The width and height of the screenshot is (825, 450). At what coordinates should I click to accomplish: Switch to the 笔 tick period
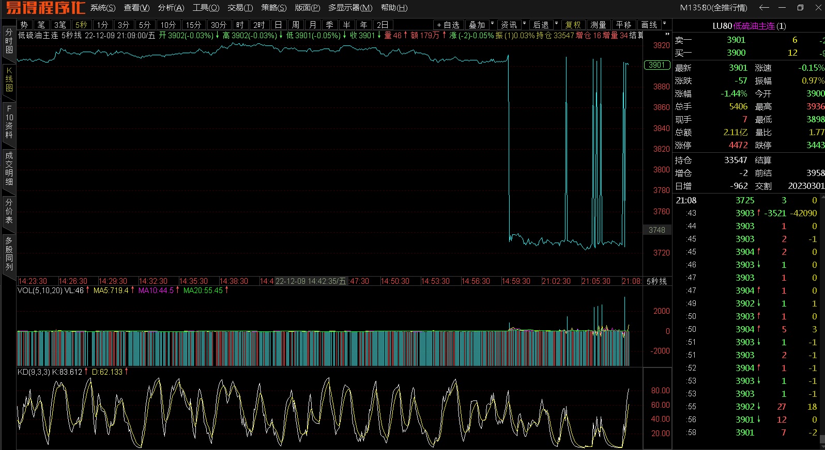point(41,25)
